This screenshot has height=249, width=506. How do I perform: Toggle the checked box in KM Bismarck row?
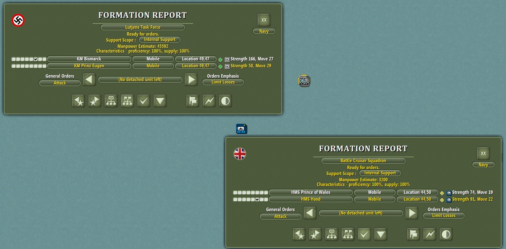point(35,59)
